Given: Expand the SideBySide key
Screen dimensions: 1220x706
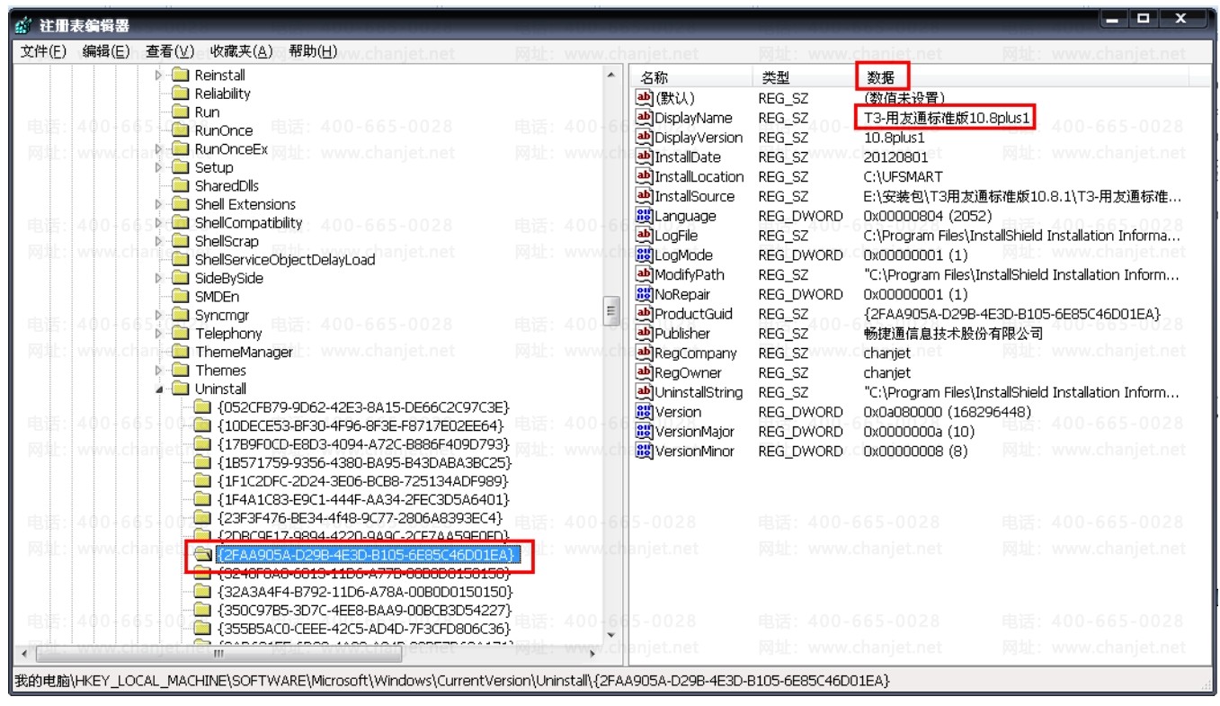Looking at the screenshot, I should coord(159,278).
